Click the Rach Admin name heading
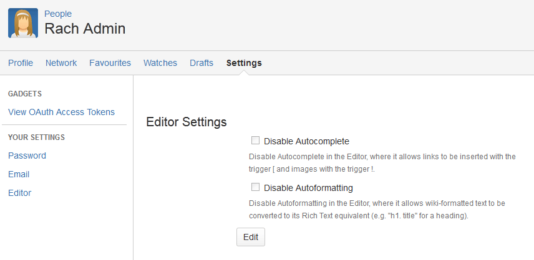This screenshot has width=534, height=260. point(85,29)
